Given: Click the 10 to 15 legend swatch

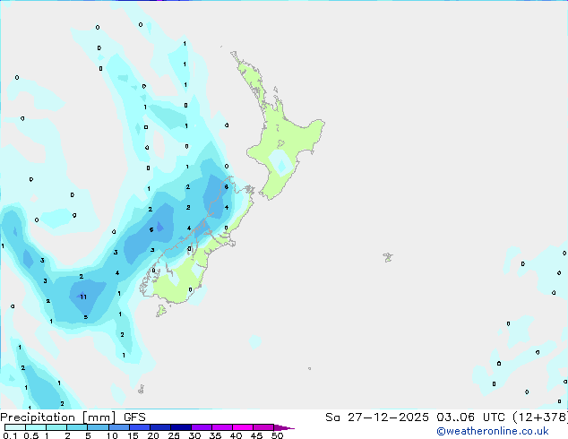Looking at the screenshot, I should click(119, 427).
